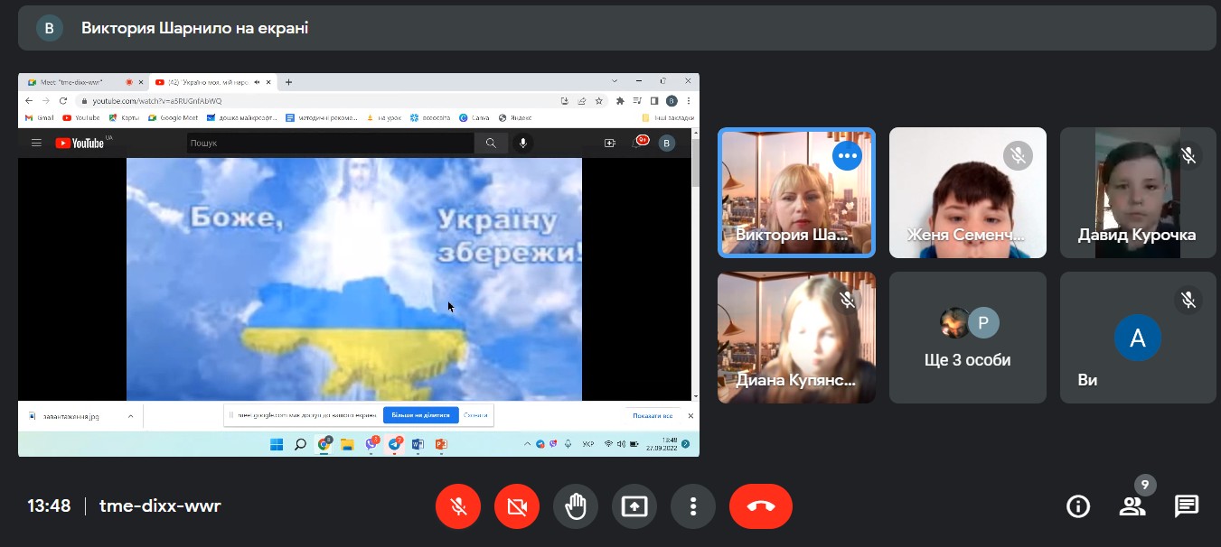Select Женя Семенч... participant tile
Screen dimensions: 1221x547
968,192
